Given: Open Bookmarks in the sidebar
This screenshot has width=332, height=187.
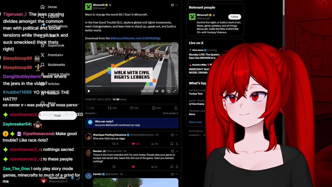Looking at the screenshot, I should 53,65.
